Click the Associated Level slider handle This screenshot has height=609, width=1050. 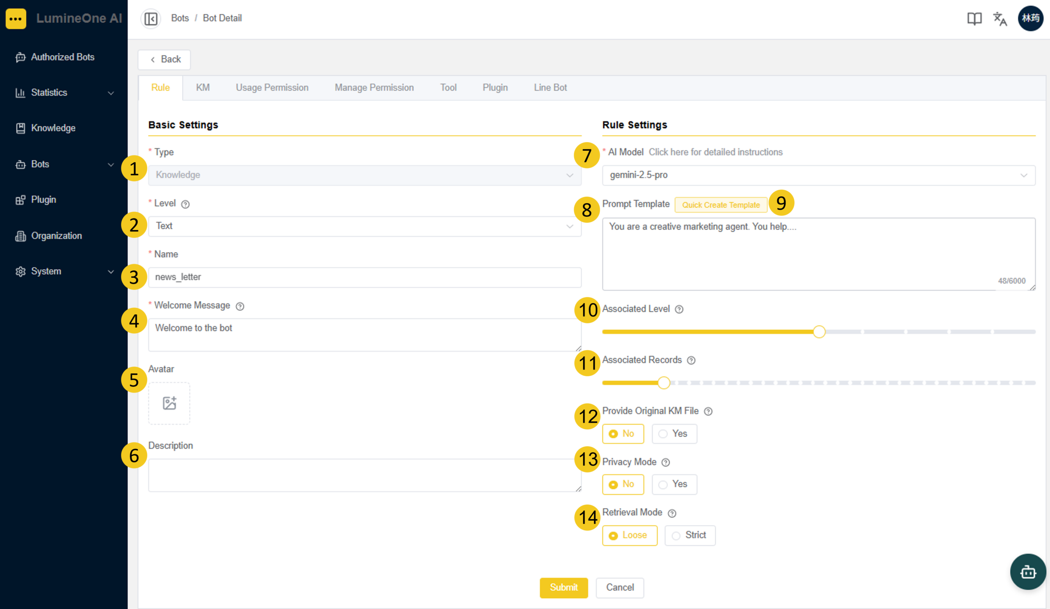pos(819,332)
